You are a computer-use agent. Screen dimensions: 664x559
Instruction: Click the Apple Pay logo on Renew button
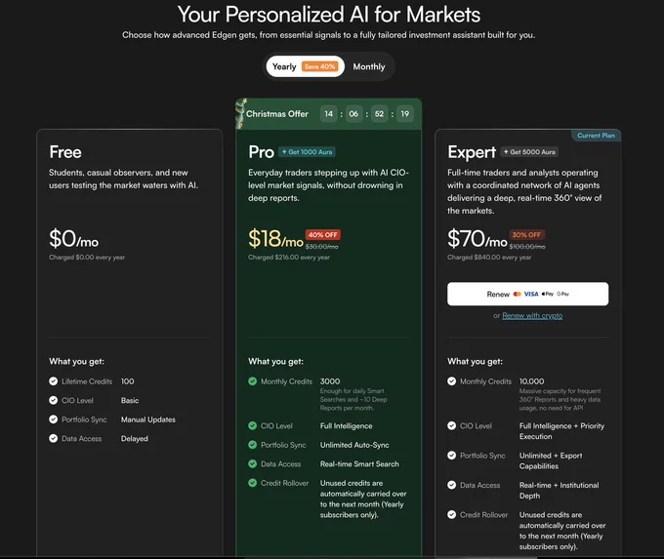pyautogui.click(x=548, y=294)
